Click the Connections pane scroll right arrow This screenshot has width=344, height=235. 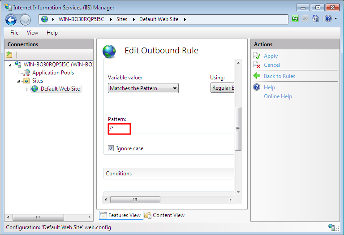click(x=89, y=217)
